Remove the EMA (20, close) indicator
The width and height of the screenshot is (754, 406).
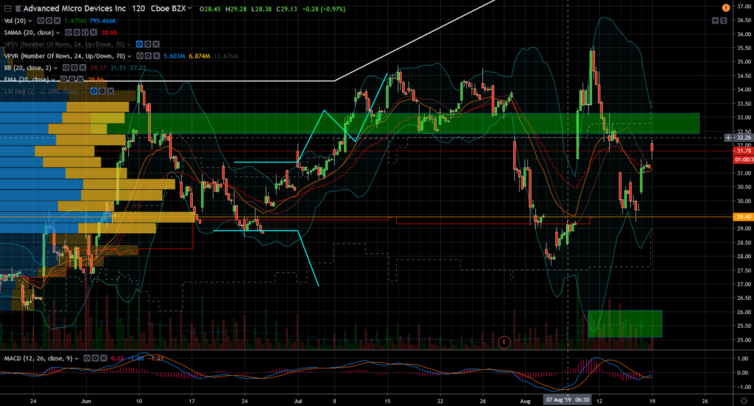[x=80, y=79]
